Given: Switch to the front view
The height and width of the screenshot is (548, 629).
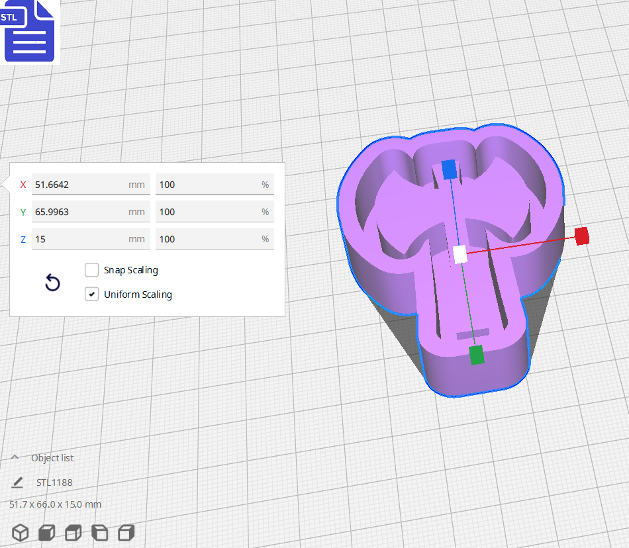Looking at the screenshot, I should 46,532.
